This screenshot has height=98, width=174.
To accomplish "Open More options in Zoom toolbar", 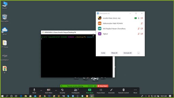I will pyautogui.click(x=135, y=91).
